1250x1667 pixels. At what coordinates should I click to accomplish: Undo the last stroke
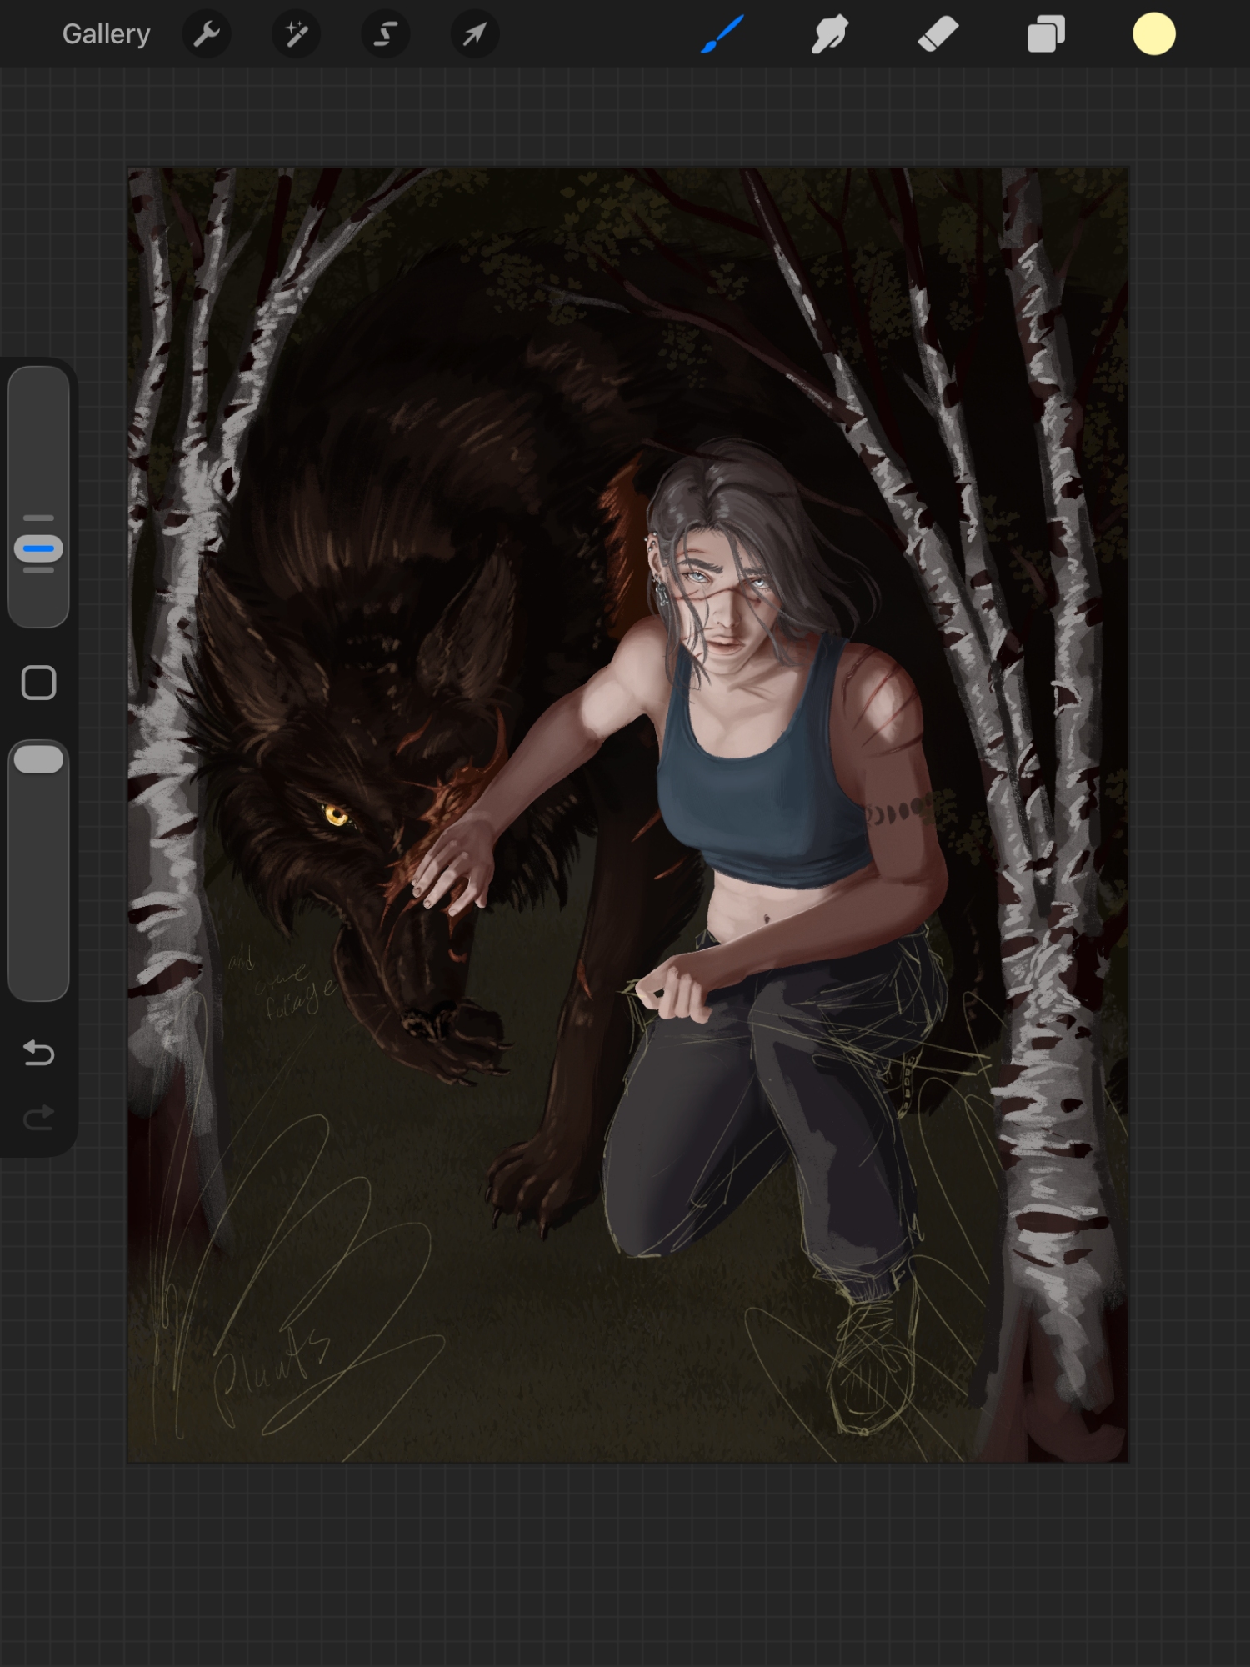click(x=38, y=1054)
